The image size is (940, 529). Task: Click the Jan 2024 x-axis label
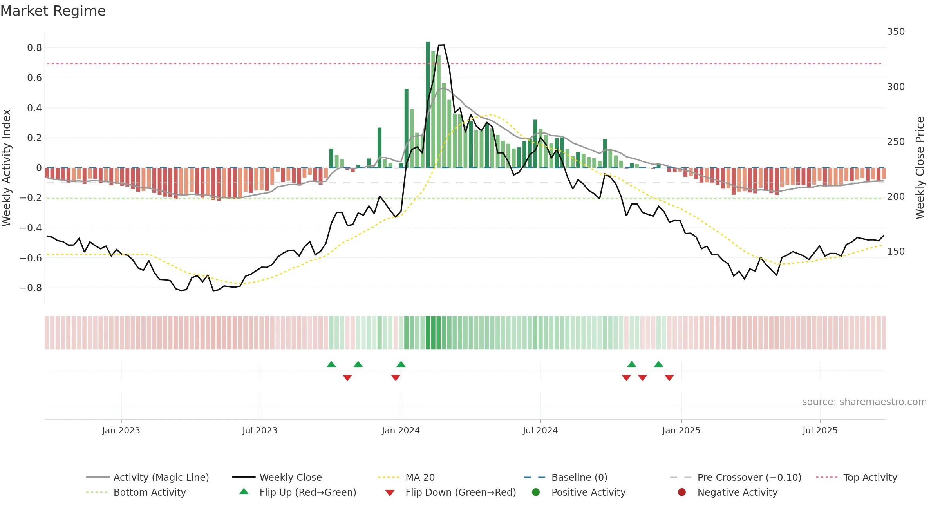pos(401,430)
